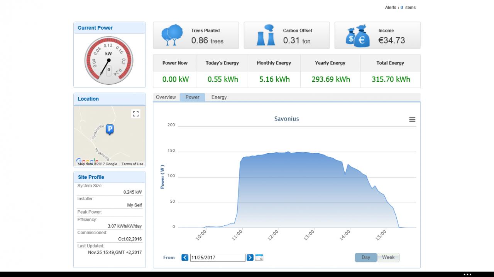Viewport: 494px width, 277px height.
Task: Switch to the Overview tab
Action: tap(166, 97)
